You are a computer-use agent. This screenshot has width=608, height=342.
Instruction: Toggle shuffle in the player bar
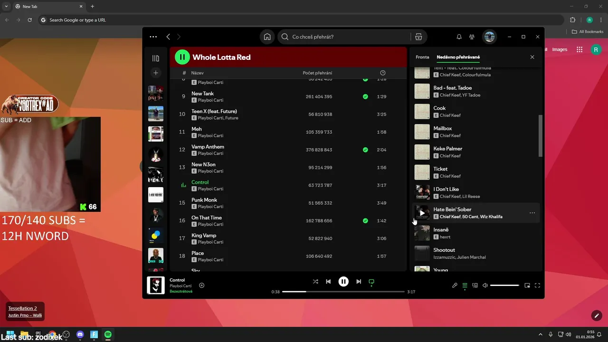point(315,282)
